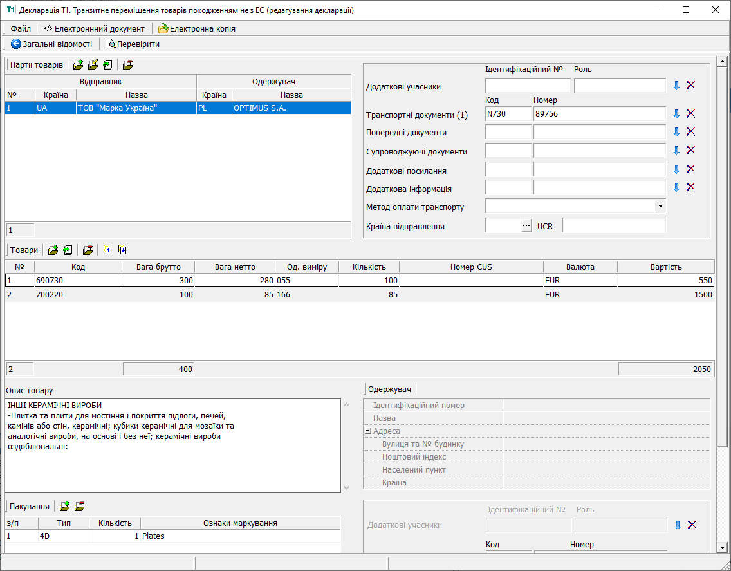Select the packaging row marked Plates
Viewport: 731px width, 571px height.
pyautogui.click(x=173, y=536)
